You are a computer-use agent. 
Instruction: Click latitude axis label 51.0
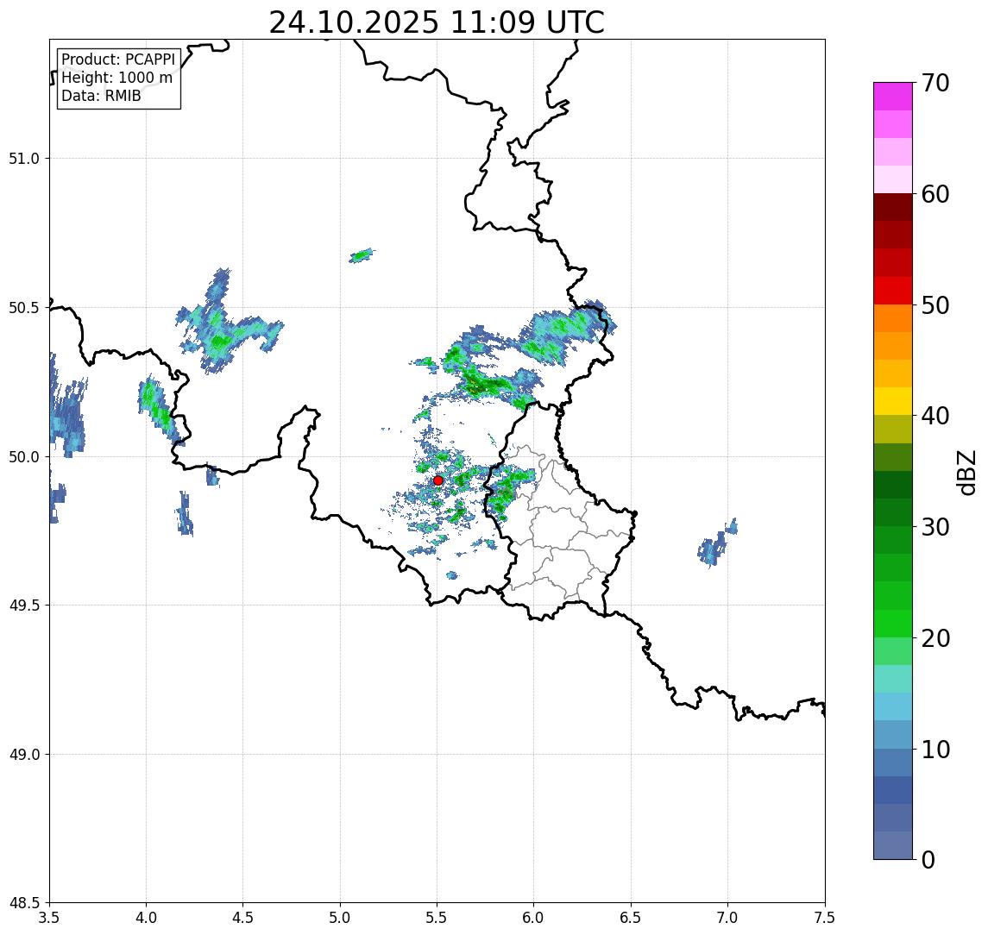[x=24, y=159]
